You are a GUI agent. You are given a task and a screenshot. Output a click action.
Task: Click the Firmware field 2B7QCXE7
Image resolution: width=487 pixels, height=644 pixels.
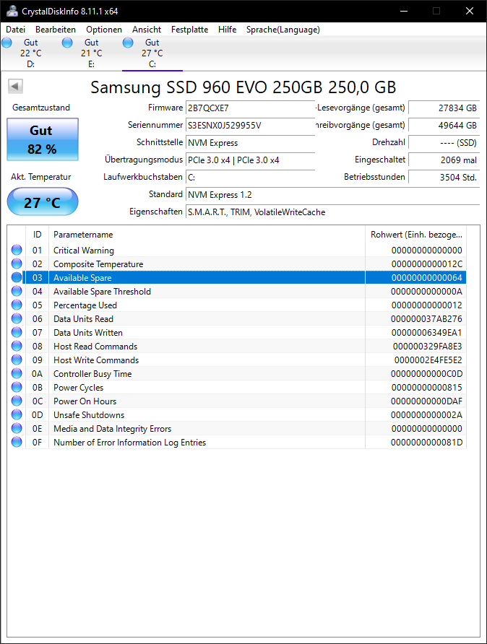click(x=250, y=108)
